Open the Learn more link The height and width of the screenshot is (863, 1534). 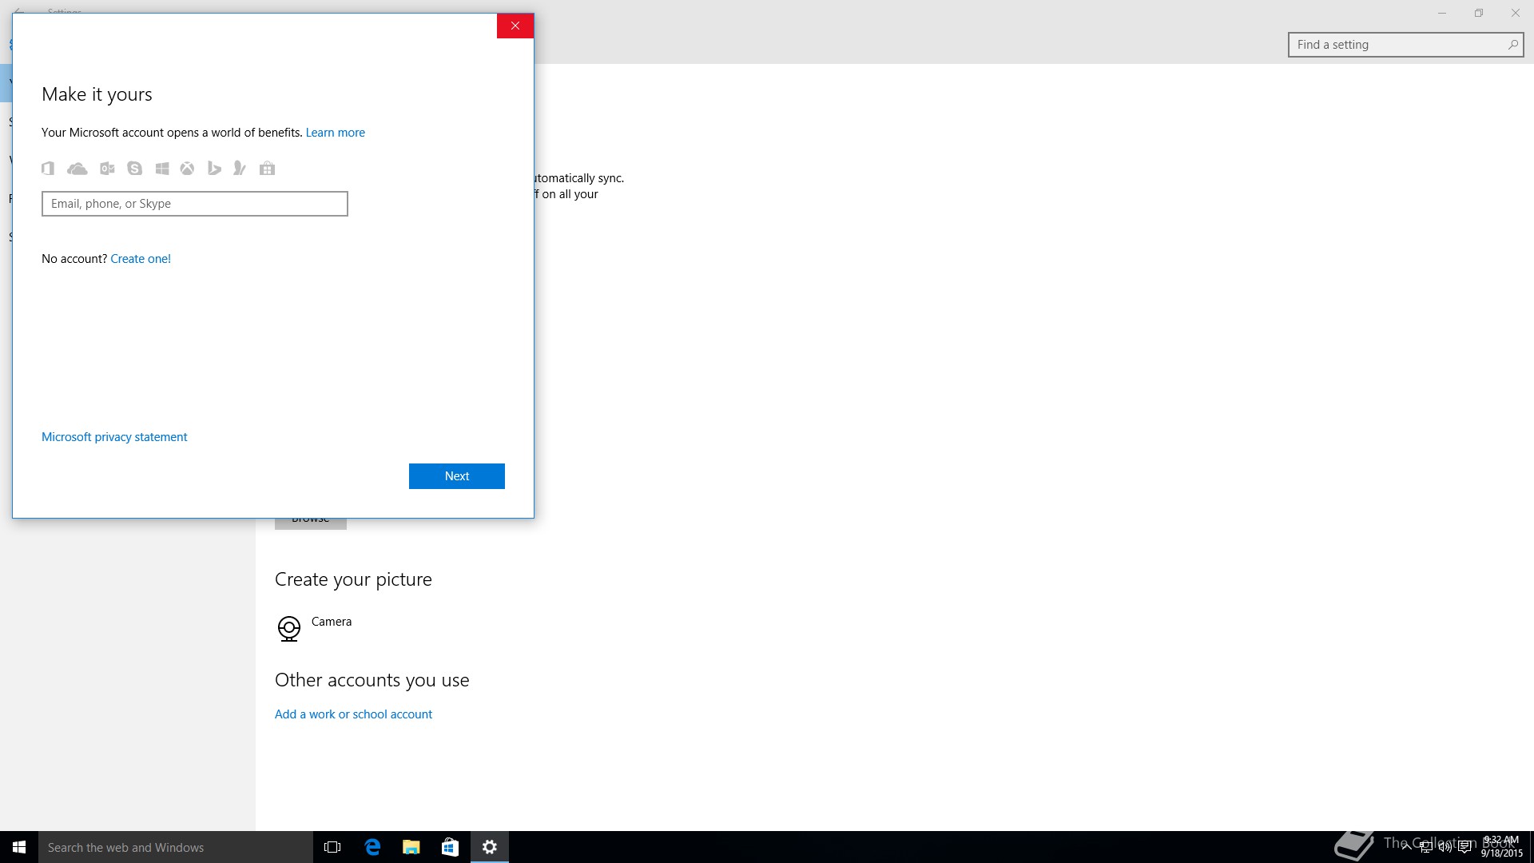point(335,133)
